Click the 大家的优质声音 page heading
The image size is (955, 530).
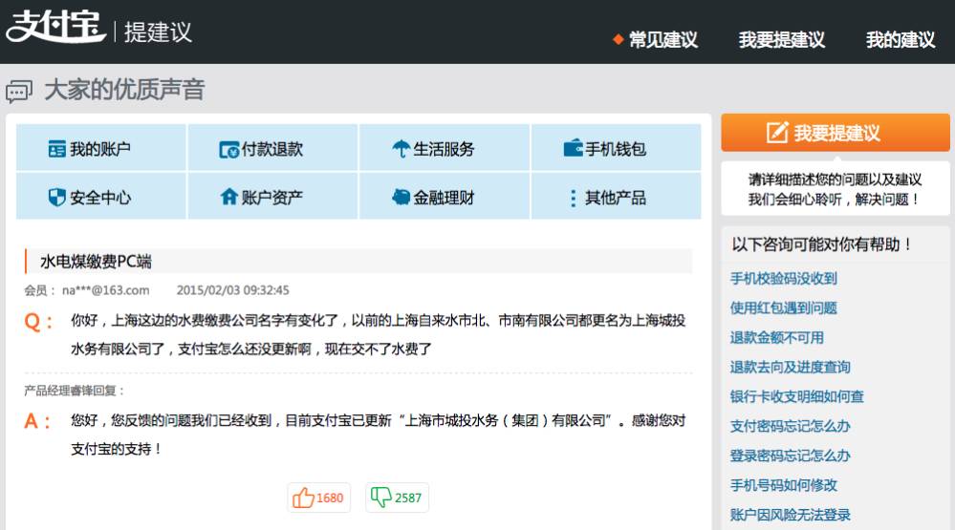[x=124, y=90]
